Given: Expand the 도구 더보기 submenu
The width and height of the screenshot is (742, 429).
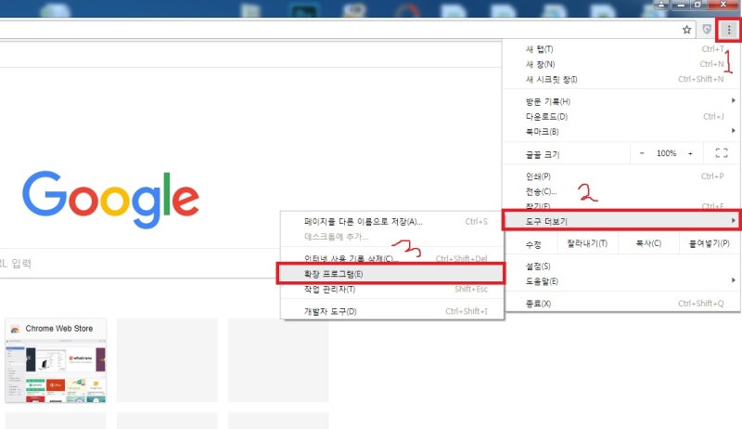Looking at the screenshot, I should coord(621,221).
